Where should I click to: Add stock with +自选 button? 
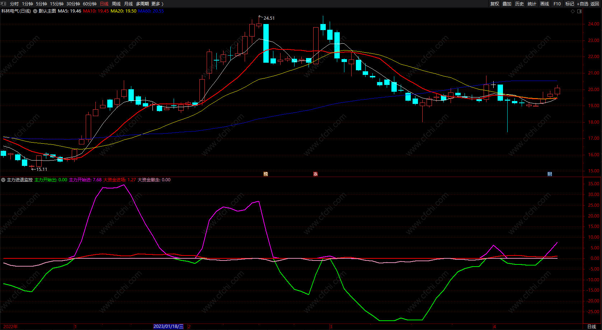tap(583, 4)
